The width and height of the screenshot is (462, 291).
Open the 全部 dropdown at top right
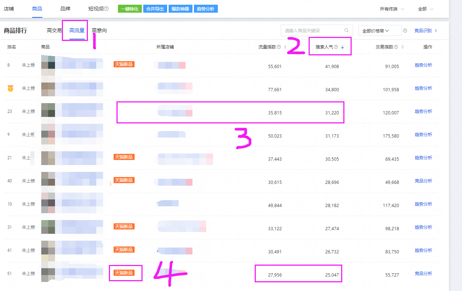pyautogui.click(x=425, y=9)
